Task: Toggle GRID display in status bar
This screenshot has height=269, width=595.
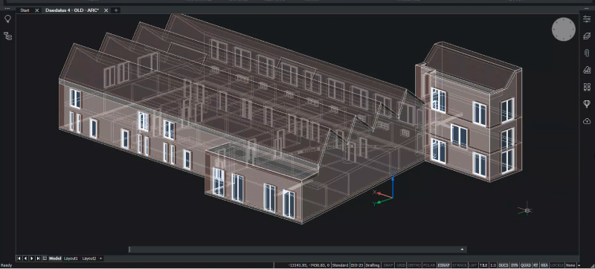Action: click(x=401, y=265)
